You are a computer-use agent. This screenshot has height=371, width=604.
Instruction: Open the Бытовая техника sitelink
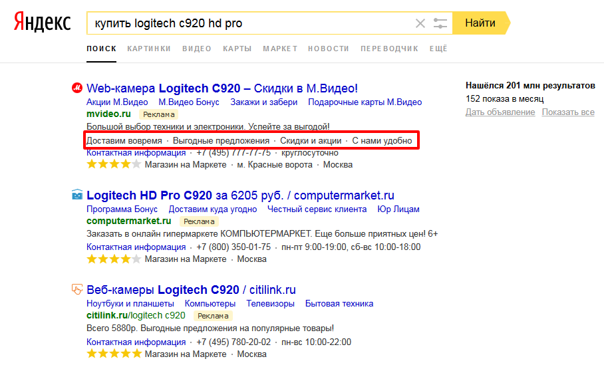(339, 304)
